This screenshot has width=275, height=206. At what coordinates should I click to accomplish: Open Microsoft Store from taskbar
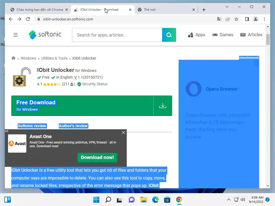point(167,200)
